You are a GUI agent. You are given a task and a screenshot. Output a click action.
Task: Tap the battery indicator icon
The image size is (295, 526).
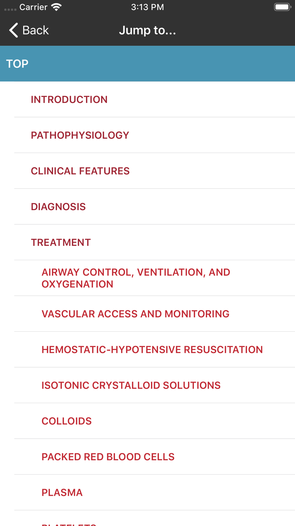283,7
